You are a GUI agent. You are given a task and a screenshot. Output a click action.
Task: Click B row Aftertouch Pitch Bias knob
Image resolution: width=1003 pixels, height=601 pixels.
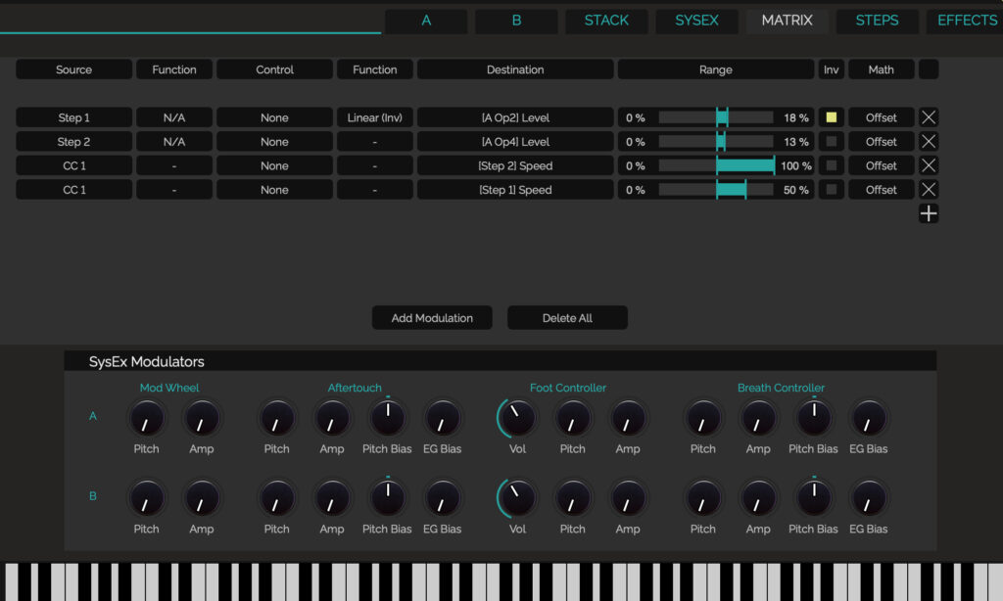[387, 498]
